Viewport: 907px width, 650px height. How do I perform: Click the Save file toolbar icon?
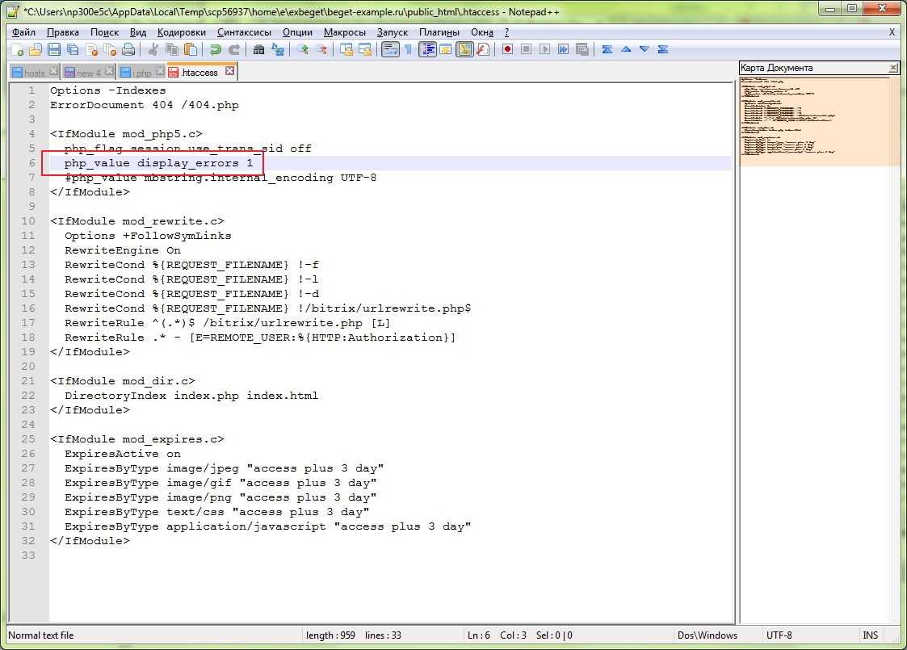pyautogui.click(x=54, y=49)
